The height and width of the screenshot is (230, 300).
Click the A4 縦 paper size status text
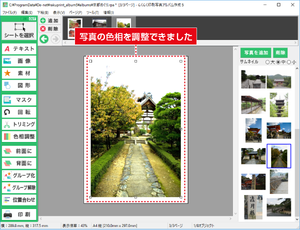point(115,226)
